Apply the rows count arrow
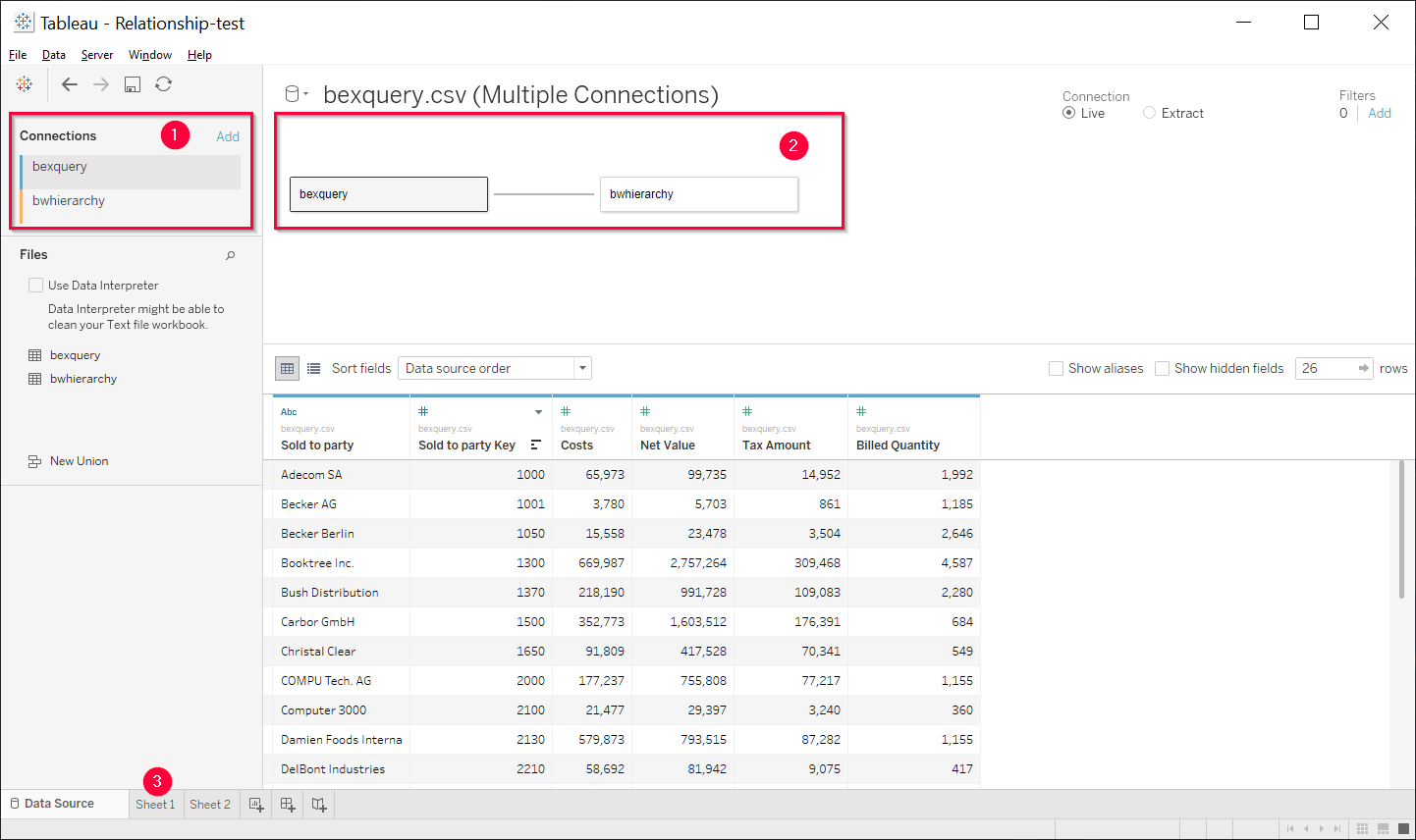1416x840 pixels. 1363,368
